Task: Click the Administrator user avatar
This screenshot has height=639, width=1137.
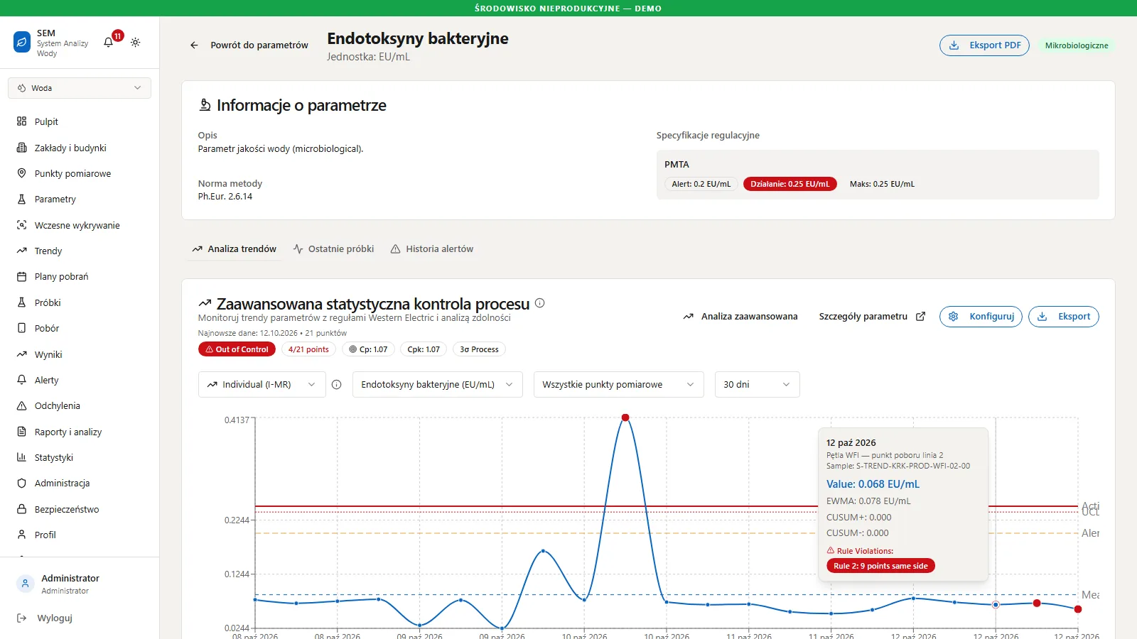Action: pyautogui.click(x=25, y=584)
